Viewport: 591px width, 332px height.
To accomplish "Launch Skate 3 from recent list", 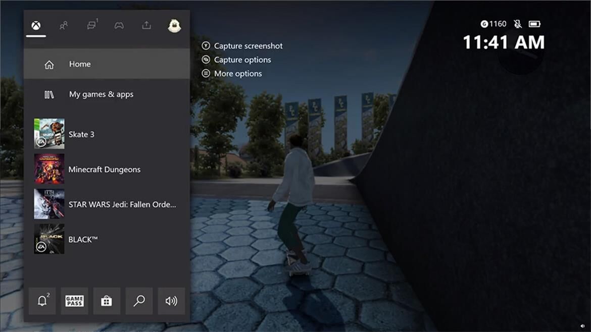I will pos(107,134).
